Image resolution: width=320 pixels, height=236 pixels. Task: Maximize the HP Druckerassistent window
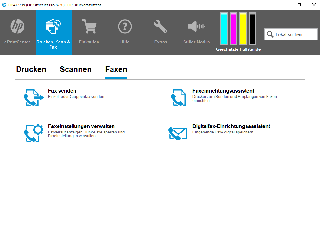point(299,5)
